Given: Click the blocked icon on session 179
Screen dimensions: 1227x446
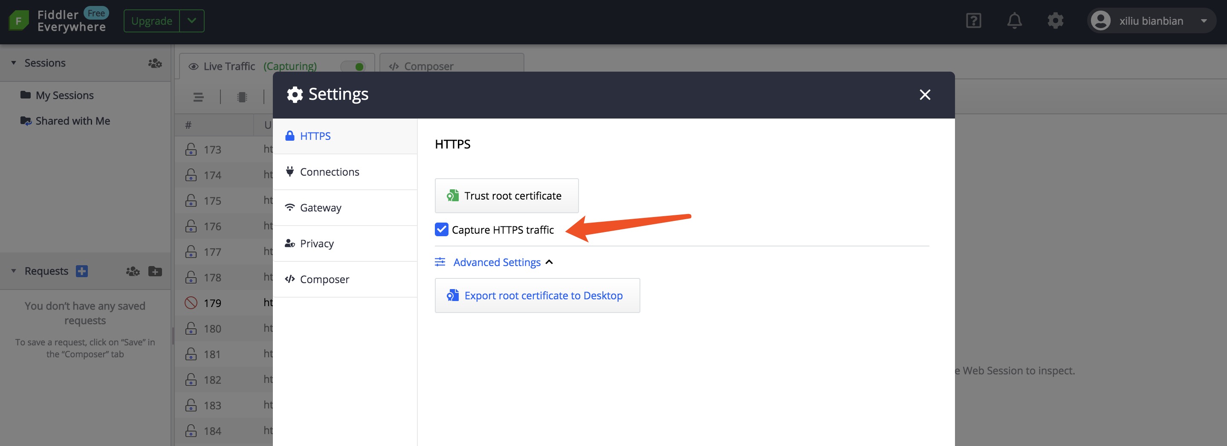Looking at the screenshot, I should click(191, 303).
